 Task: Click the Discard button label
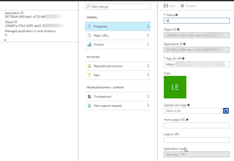[x=190, y=6]
